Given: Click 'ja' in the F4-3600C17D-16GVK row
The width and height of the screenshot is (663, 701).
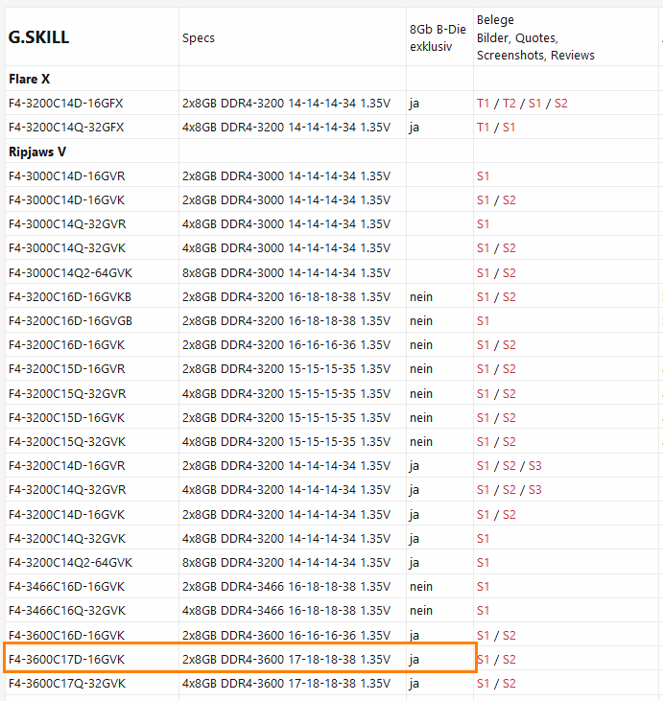Looking at the screenshot, I should pyautogui.click(x=414, y=660).
